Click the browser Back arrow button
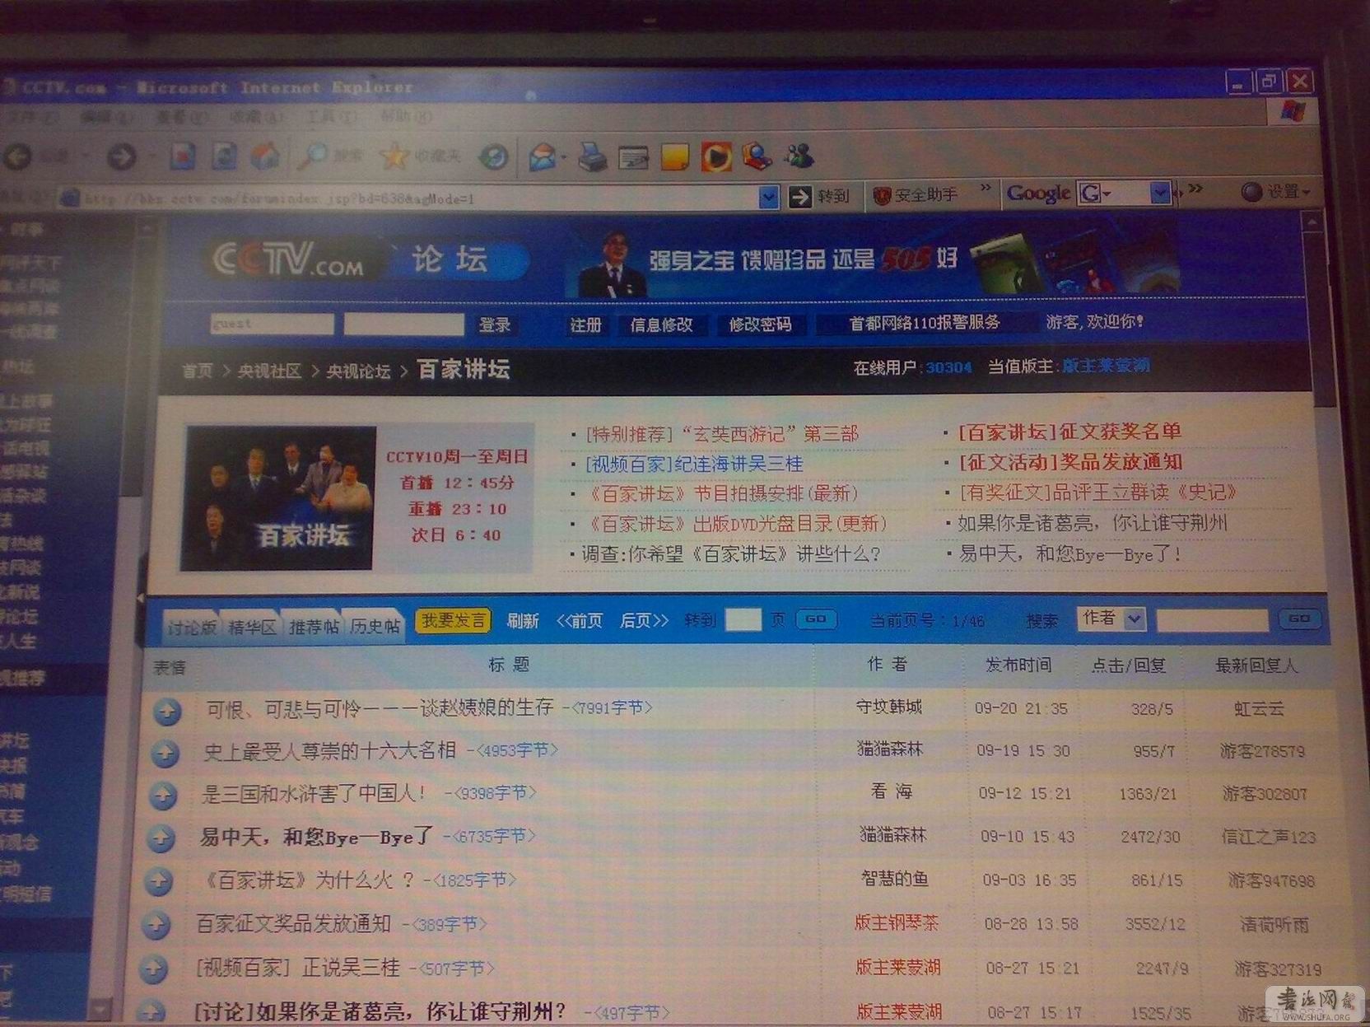1370x1027 pixels. point(18,156)
